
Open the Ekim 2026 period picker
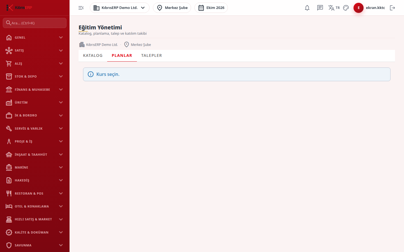[x=211, y=8]
